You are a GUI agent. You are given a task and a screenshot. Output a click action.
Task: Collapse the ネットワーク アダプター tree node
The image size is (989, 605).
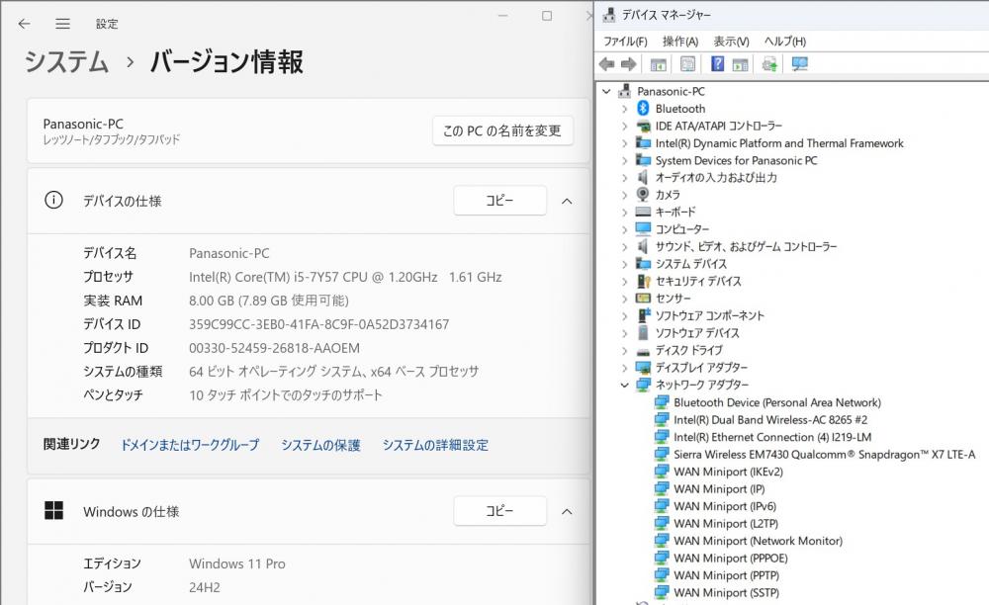(x=624, y=385)
